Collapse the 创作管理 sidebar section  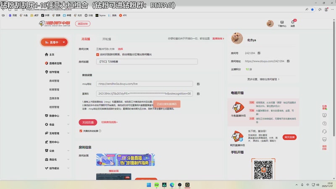[68, 72]
